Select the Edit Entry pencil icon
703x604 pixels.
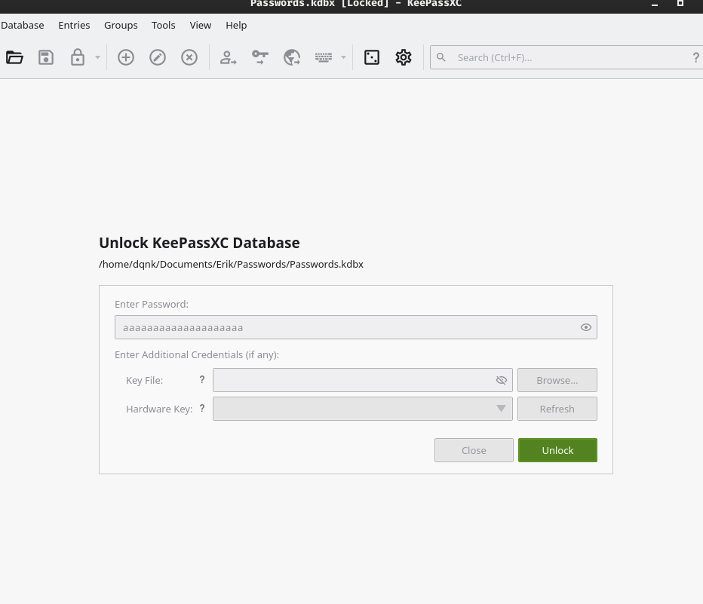(x=158, y=57)
